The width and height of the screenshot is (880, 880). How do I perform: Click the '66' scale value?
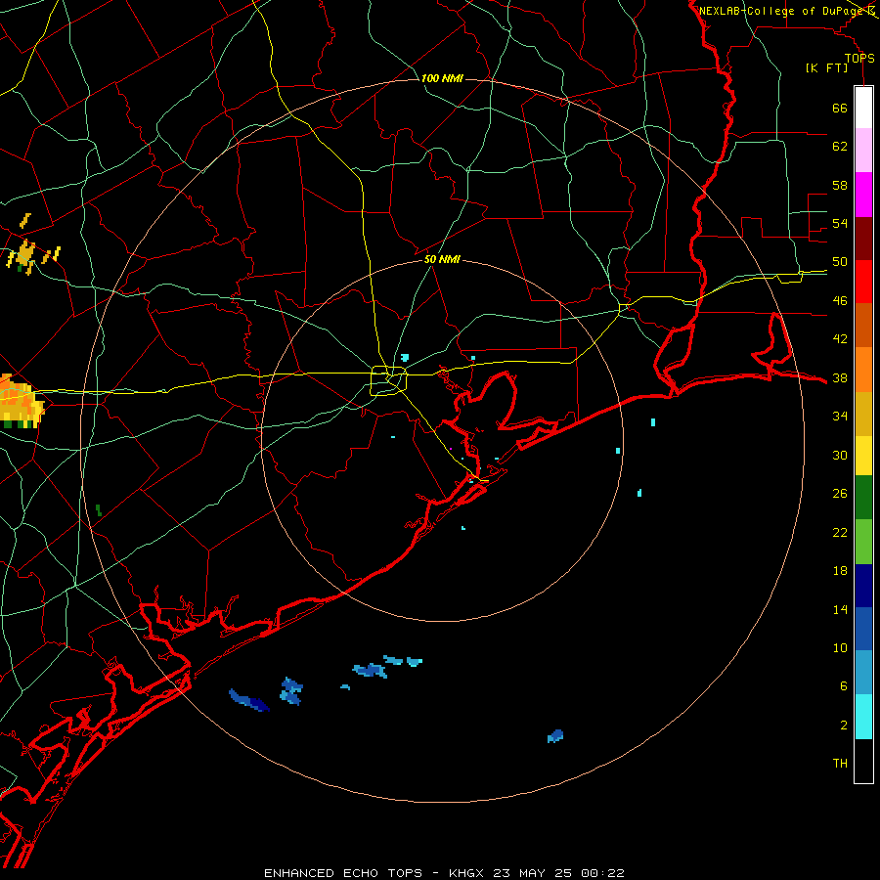coord(840,108)
